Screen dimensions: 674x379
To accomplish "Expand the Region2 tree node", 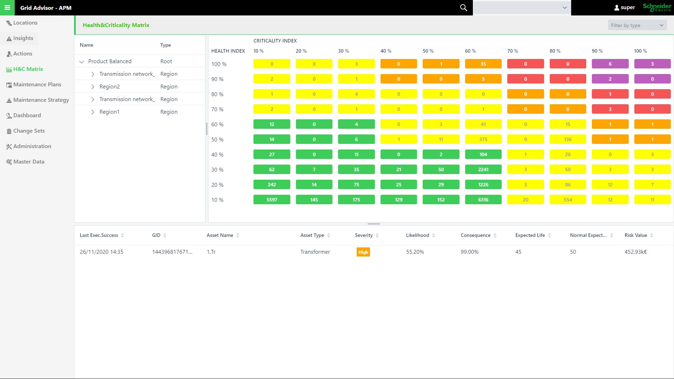I will [93, 86].
